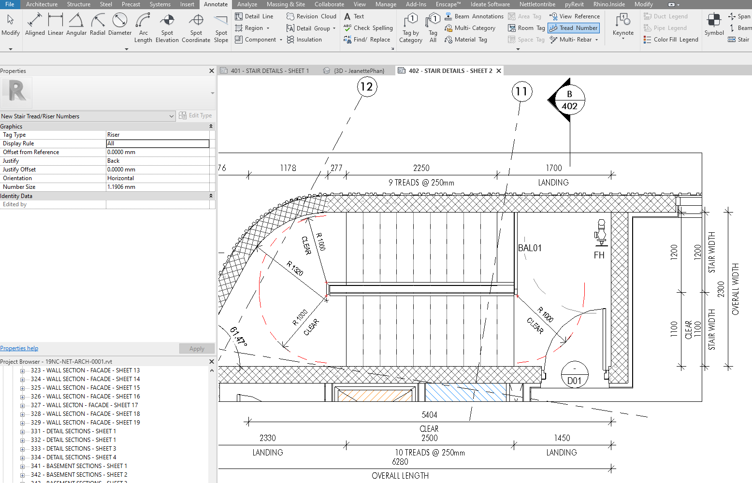Select the Tag by Category tool
The width and height of the screenshot is (752, 483).
point(410,27)
